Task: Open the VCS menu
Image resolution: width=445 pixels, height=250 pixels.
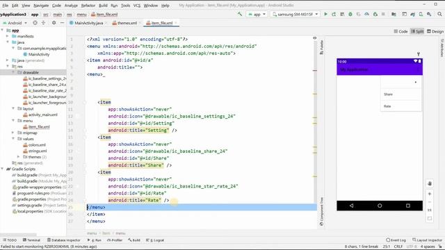Action: coord(137,6)
